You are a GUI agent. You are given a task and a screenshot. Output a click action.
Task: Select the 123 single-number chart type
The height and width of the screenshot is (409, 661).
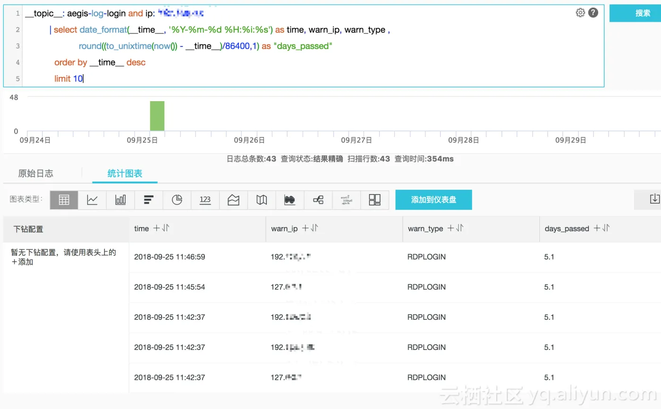pos(205,200)
